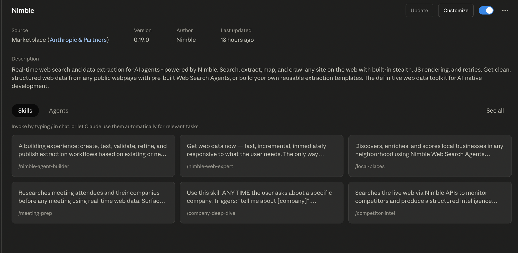Click the Description heading label

coord(25,59)
